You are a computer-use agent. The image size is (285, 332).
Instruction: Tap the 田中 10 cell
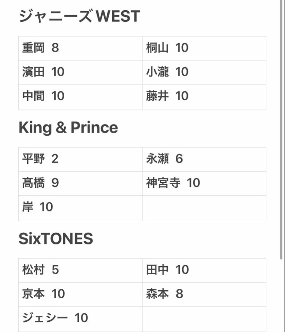pyautogui.click(x=204, y=271)
